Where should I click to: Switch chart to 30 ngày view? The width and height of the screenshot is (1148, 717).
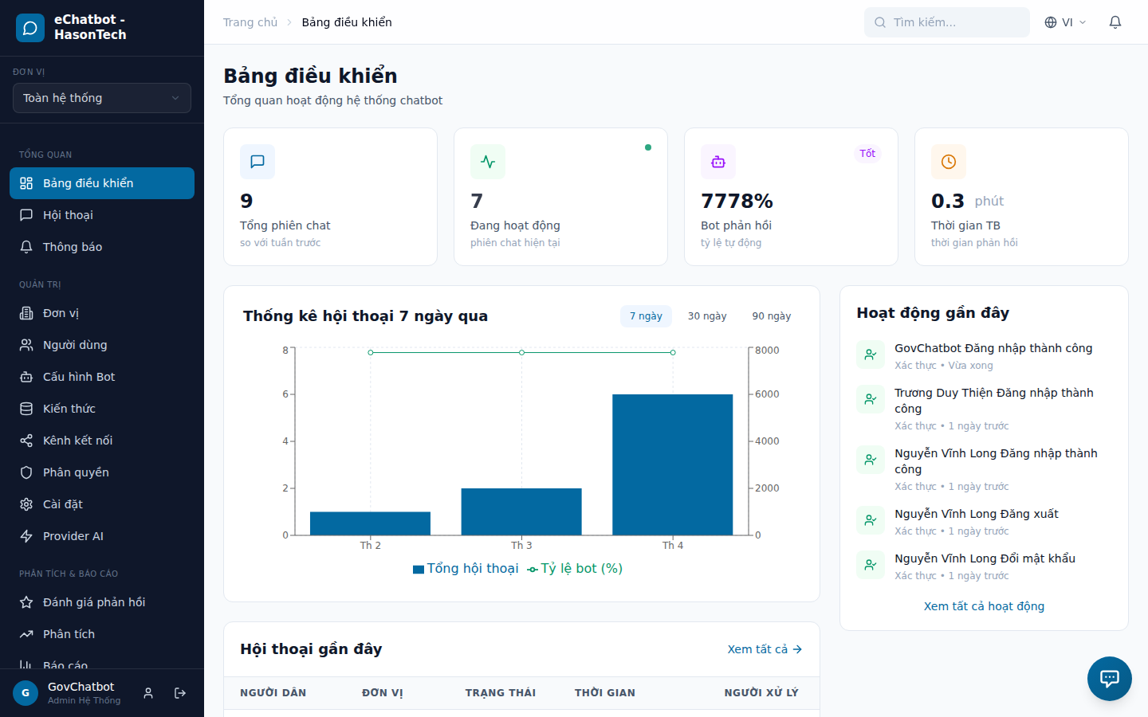pos(706,315)
